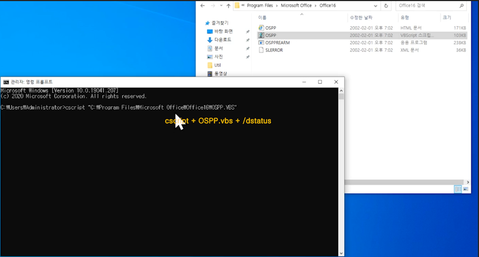Maximize the command prompt window
479x257 pixels.
320,82
